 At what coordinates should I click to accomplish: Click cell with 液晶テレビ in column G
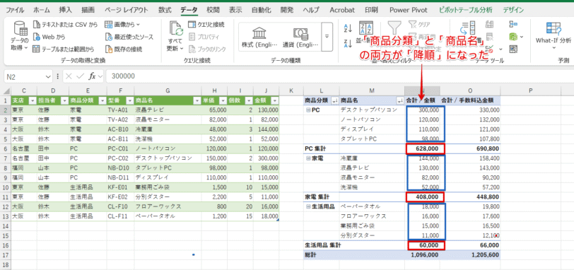click(x=168, y=110)
